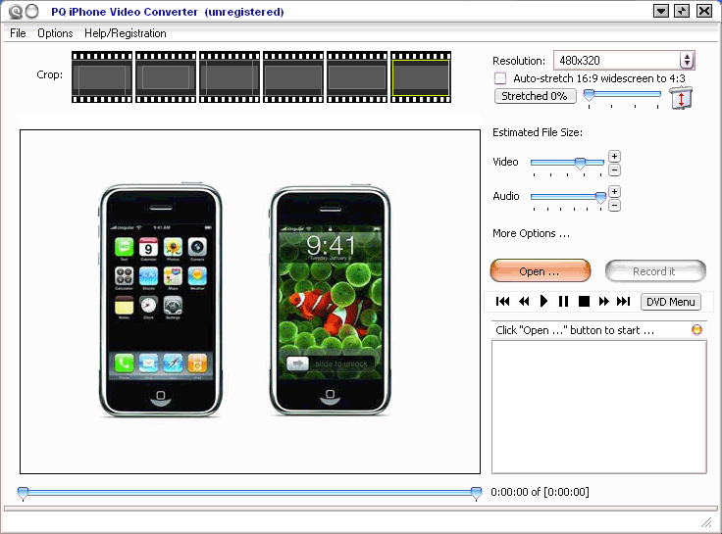The width and height of the screenshot is (722, 534).
Task: Open the File menu
Action: pyautogui.click(x=18, y=33)
